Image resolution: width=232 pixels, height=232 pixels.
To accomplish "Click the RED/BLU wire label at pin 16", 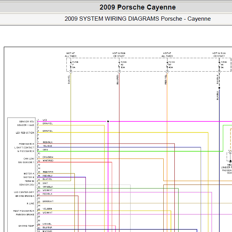I will pyautogui.click(x=47, y=176).
